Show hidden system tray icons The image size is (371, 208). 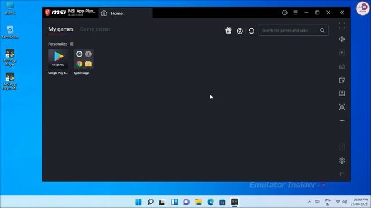pyautogui.click(x=309, y=202)
